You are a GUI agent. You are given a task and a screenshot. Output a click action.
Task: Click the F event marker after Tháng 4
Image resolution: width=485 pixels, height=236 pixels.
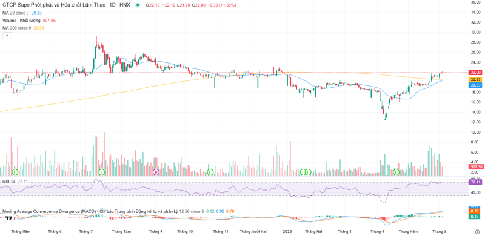click(x=396, y=172)
